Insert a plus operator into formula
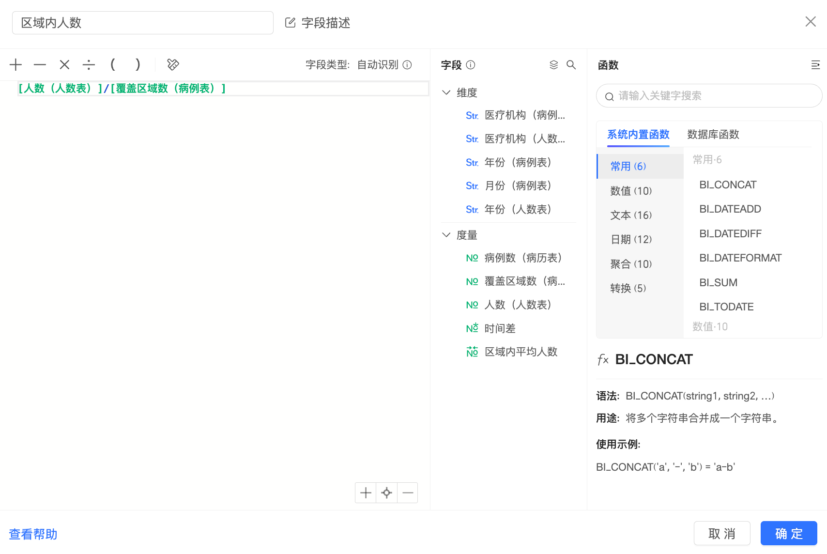The image size is (827, 554). click(x=16, y=64)
